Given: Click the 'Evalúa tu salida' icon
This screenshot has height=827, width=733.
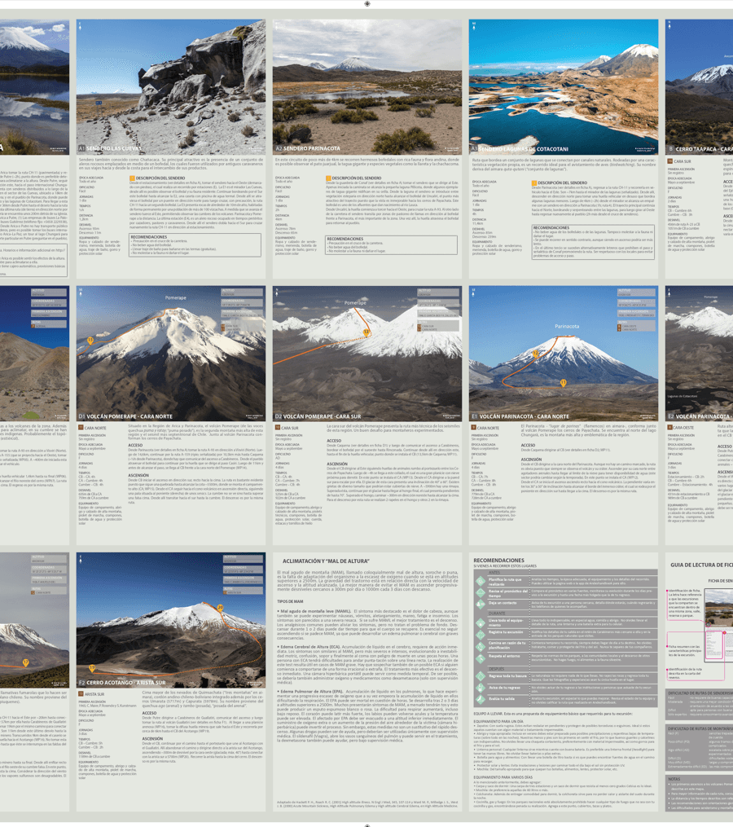Looking at the screenshot, I should coord(481,700).
